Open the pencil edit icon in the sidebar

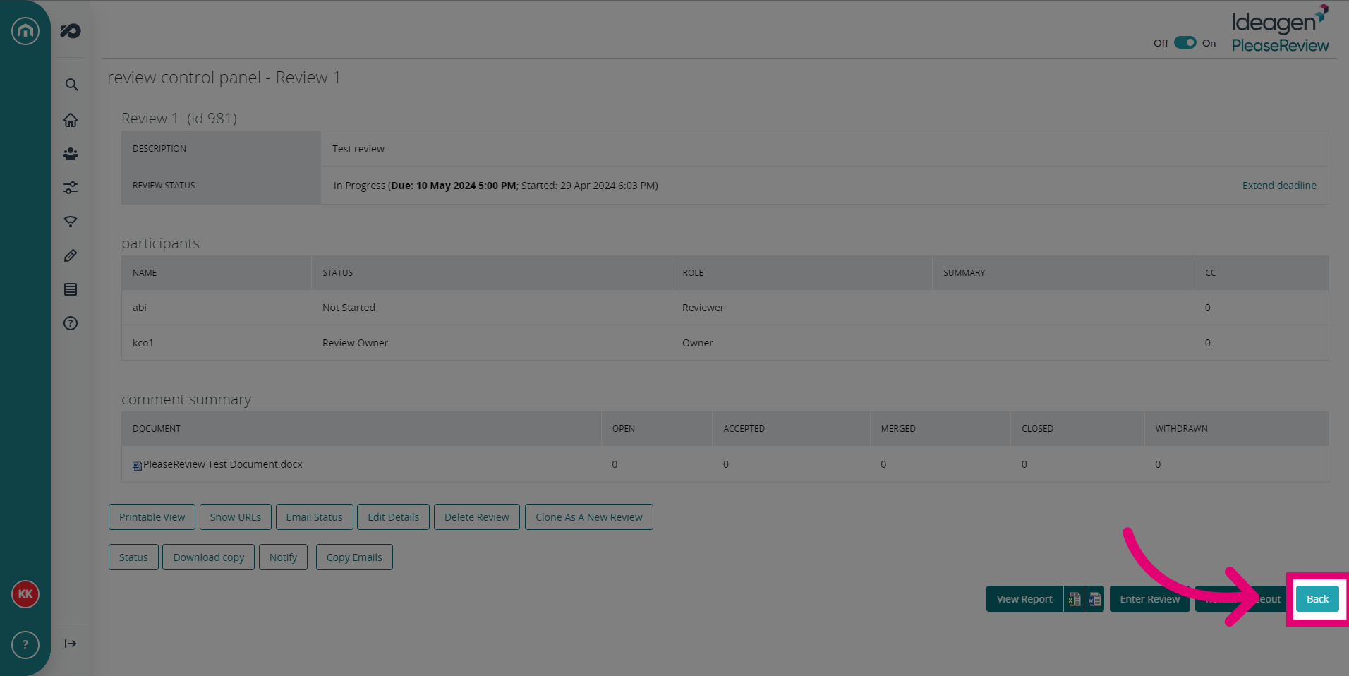click(71, 255)
